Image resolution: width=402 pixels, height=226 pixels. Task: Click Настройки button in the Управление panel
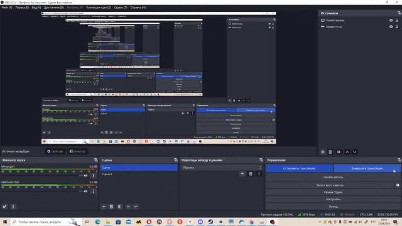pyautogui.click(x=334, y=200)
